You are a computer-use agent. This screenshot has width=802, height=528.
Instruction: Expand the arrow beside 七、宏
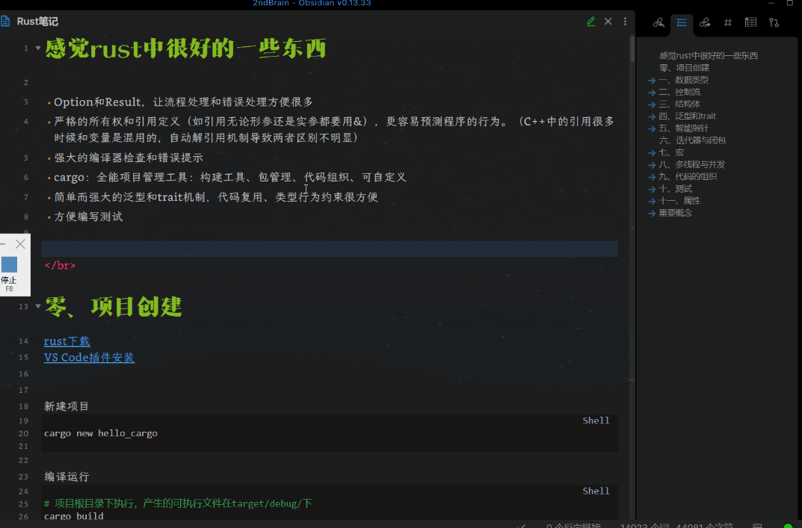[652, 153]
